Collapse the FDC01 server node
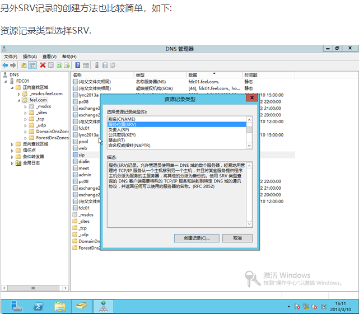The image size is (359, 314). pyautogui.click(x=6, y=81)
